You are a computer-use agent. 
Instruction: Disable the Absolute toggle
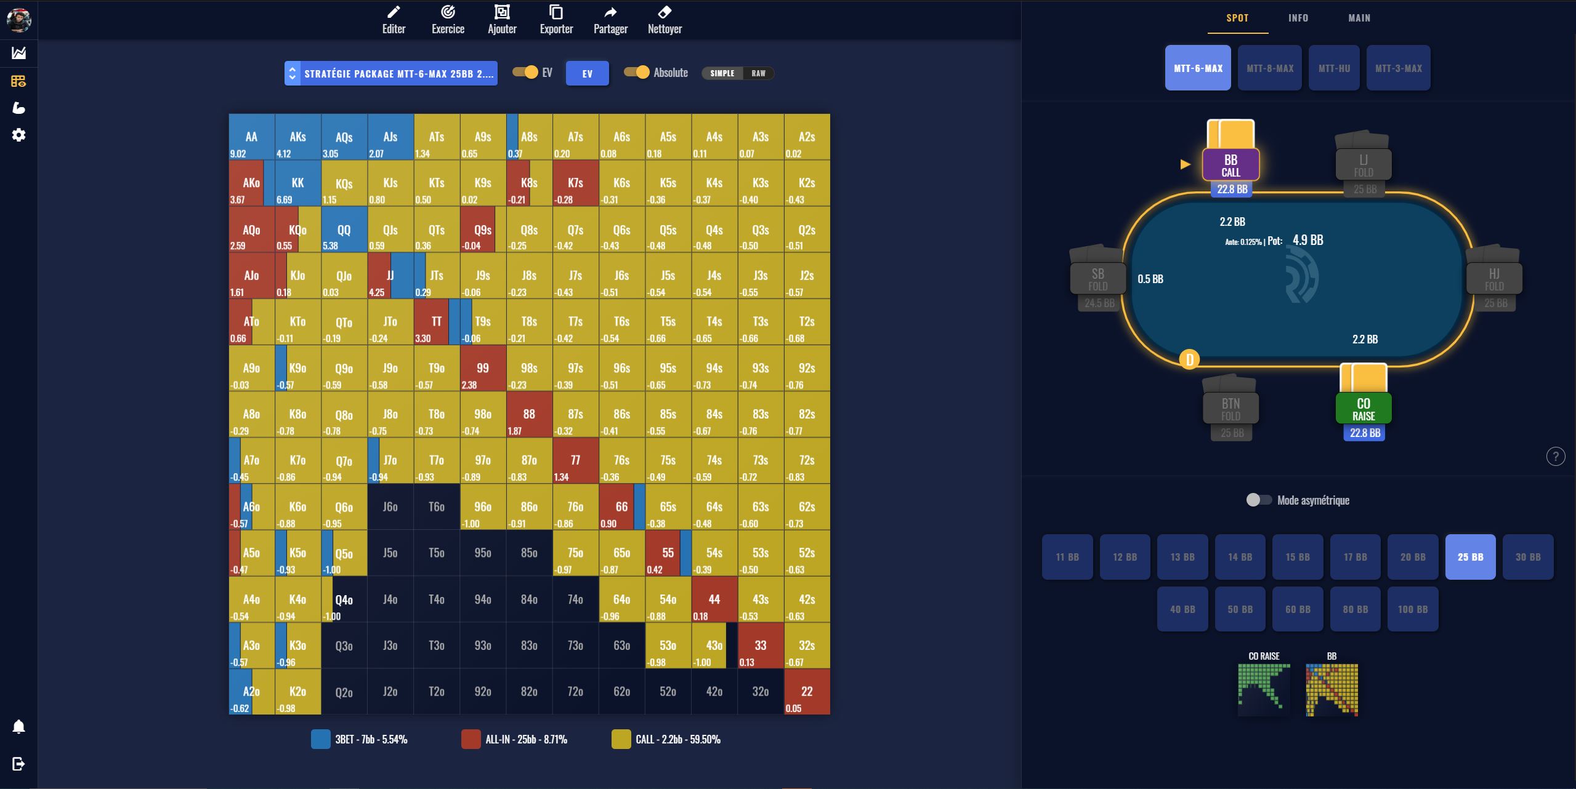pos(636,73)
